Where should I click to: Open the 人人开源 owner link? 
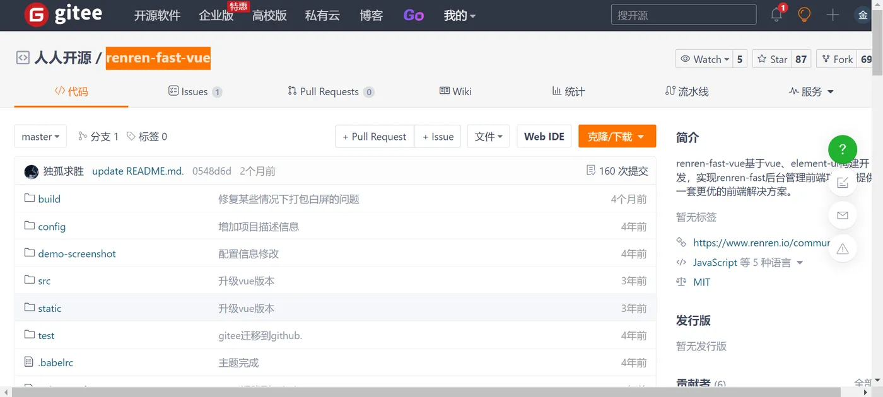click(x=63, y=58)
